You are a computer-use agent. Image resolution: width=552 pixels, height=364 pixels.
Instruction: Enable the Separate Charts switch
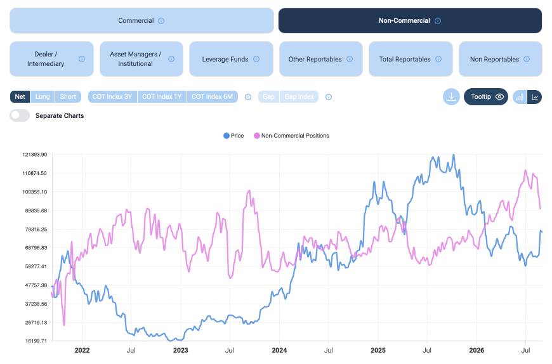point(20,115)
